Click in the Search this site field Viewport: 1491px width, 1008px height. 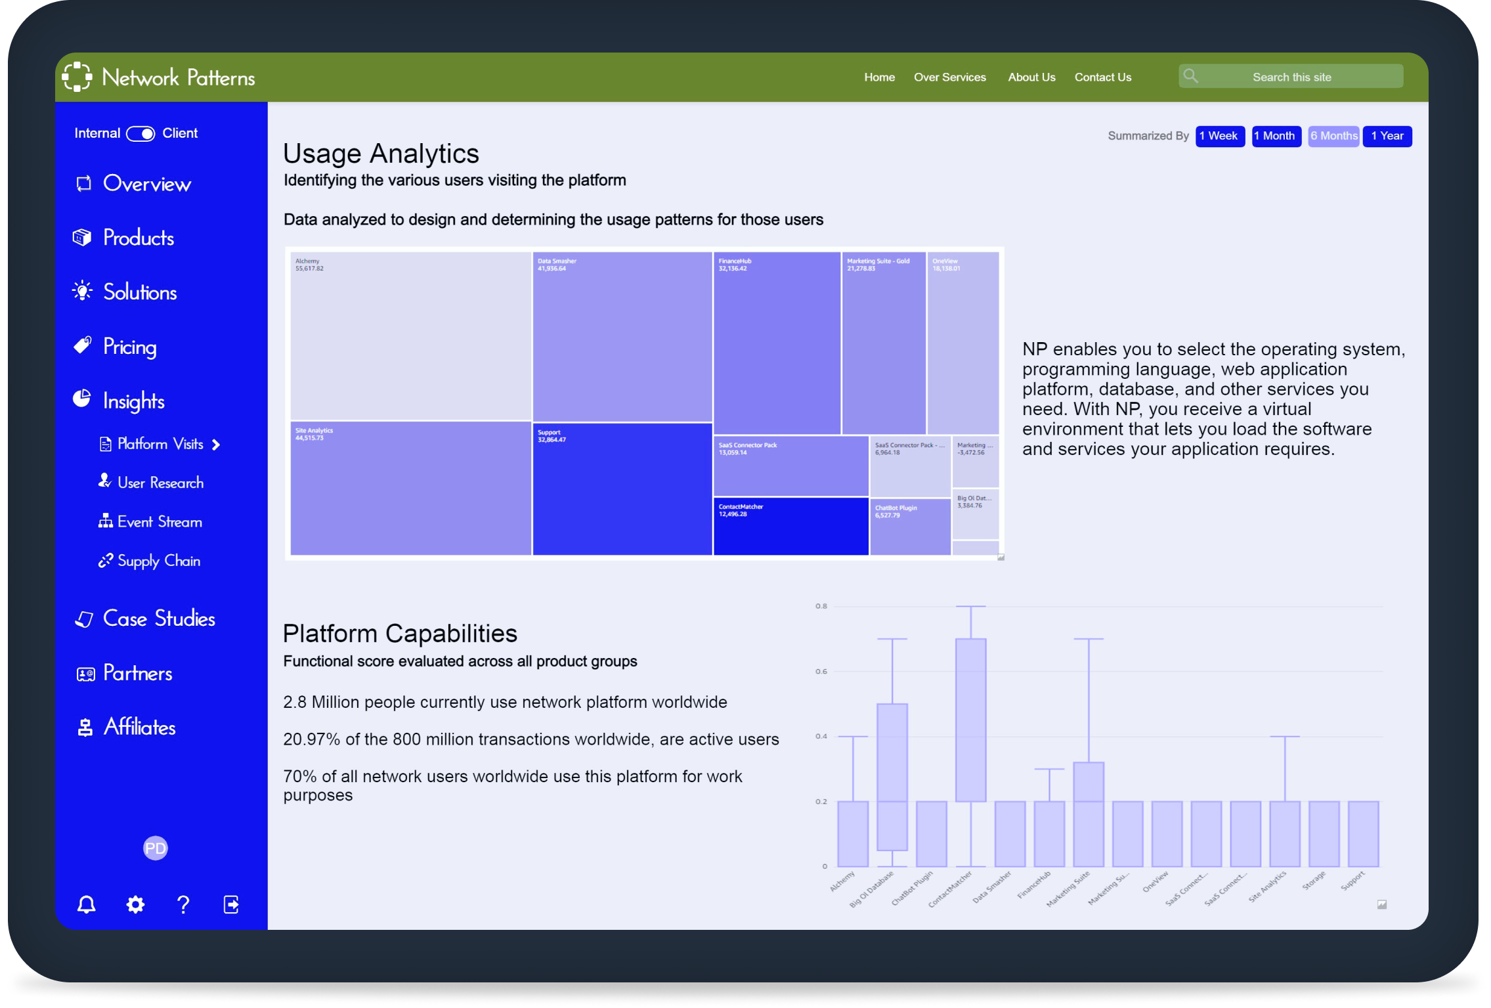point(1291,77)
